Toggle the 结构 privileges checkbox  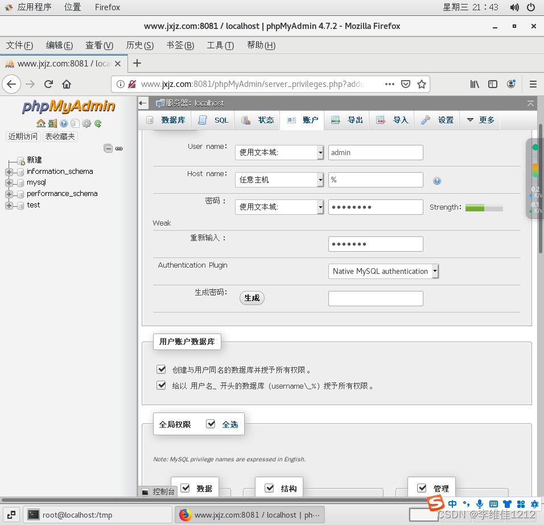coord(269,488)
